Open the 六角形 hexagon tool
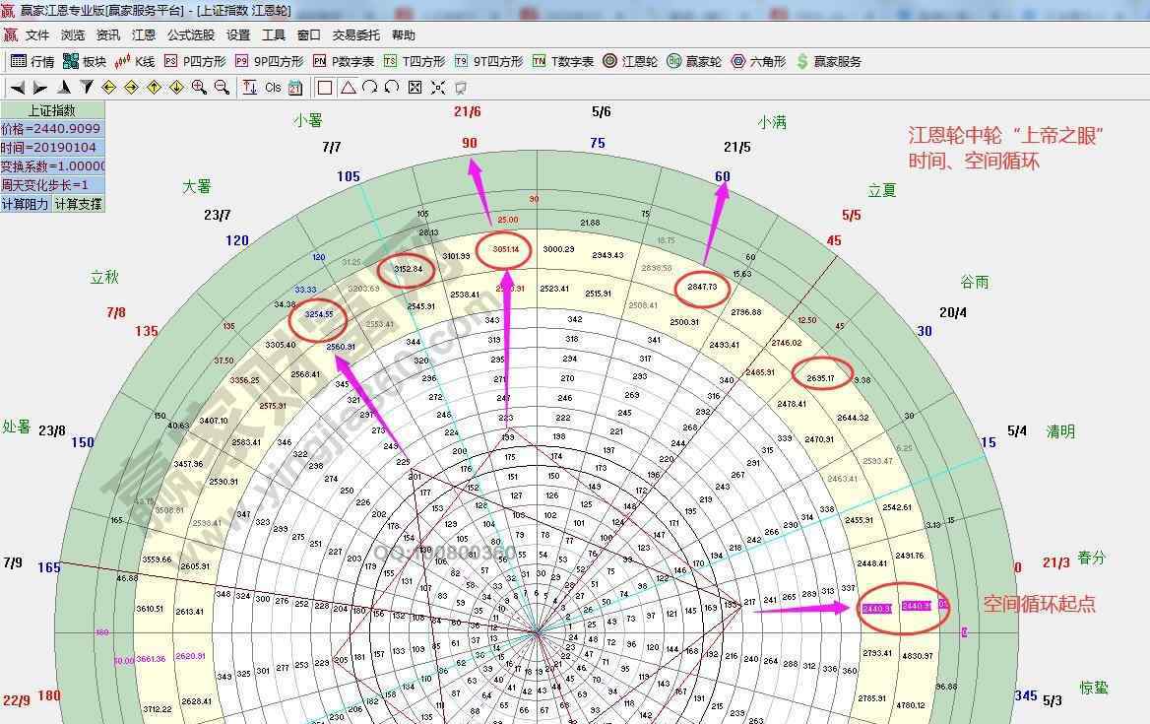1150x724 pixels. [x=758, y=62]
